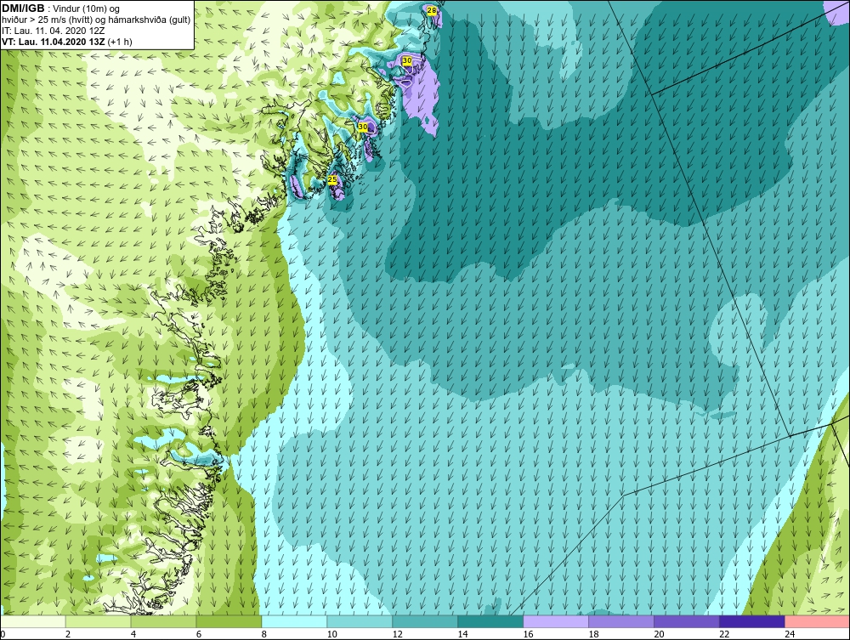
Task: Select the 2–4 m/s light green legend swatch
Action: click(x=98, y=621)
